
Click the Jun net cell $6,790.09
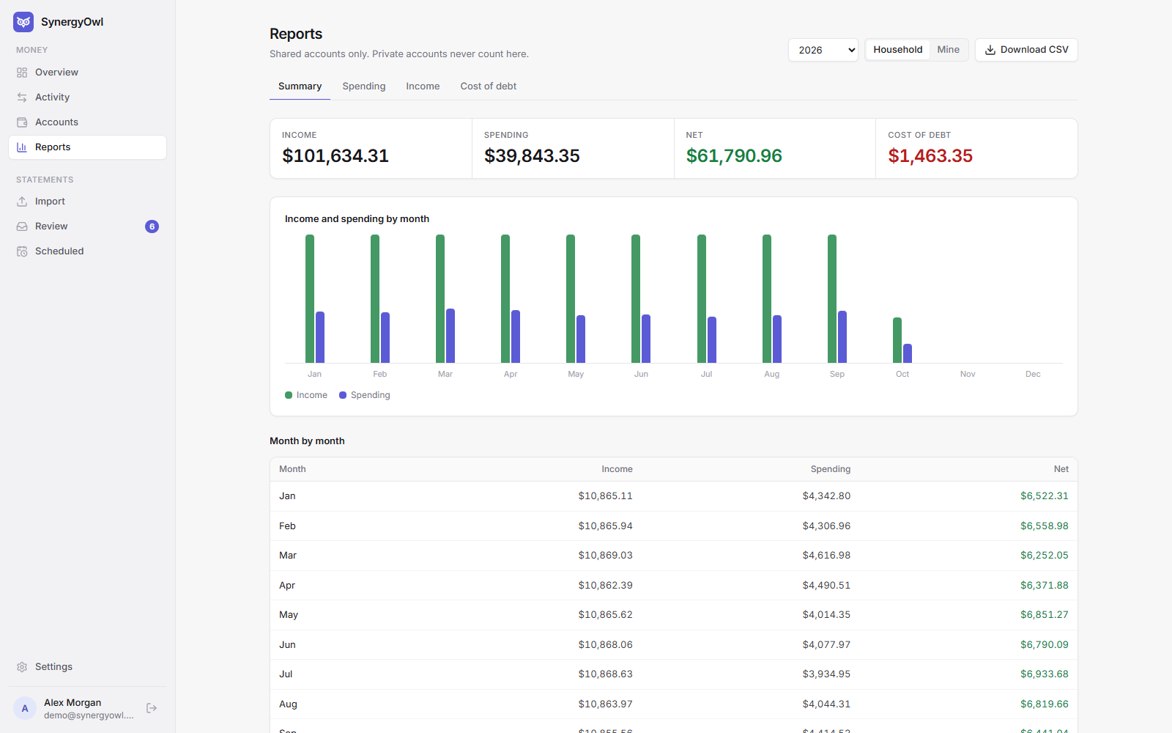pos(1044,645)
